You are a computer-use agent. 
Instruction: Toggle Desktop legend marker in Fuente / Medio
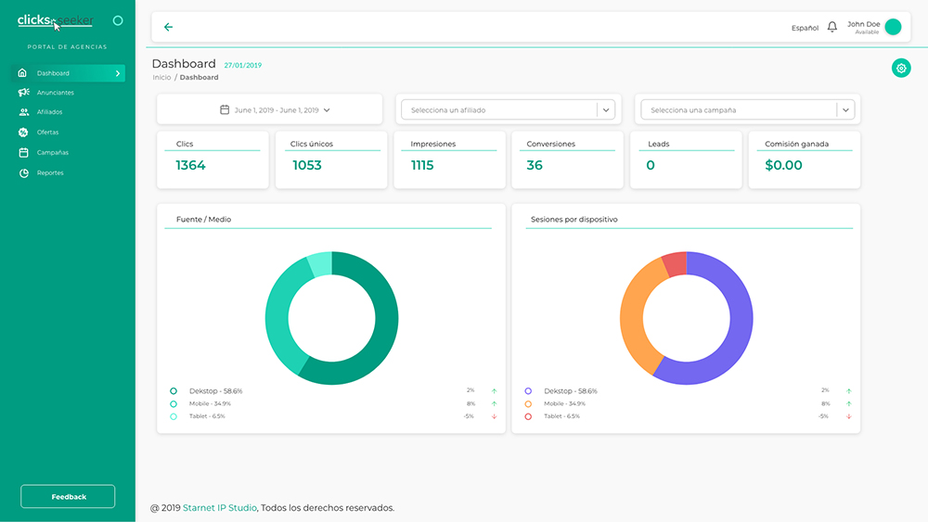point(174,391)
